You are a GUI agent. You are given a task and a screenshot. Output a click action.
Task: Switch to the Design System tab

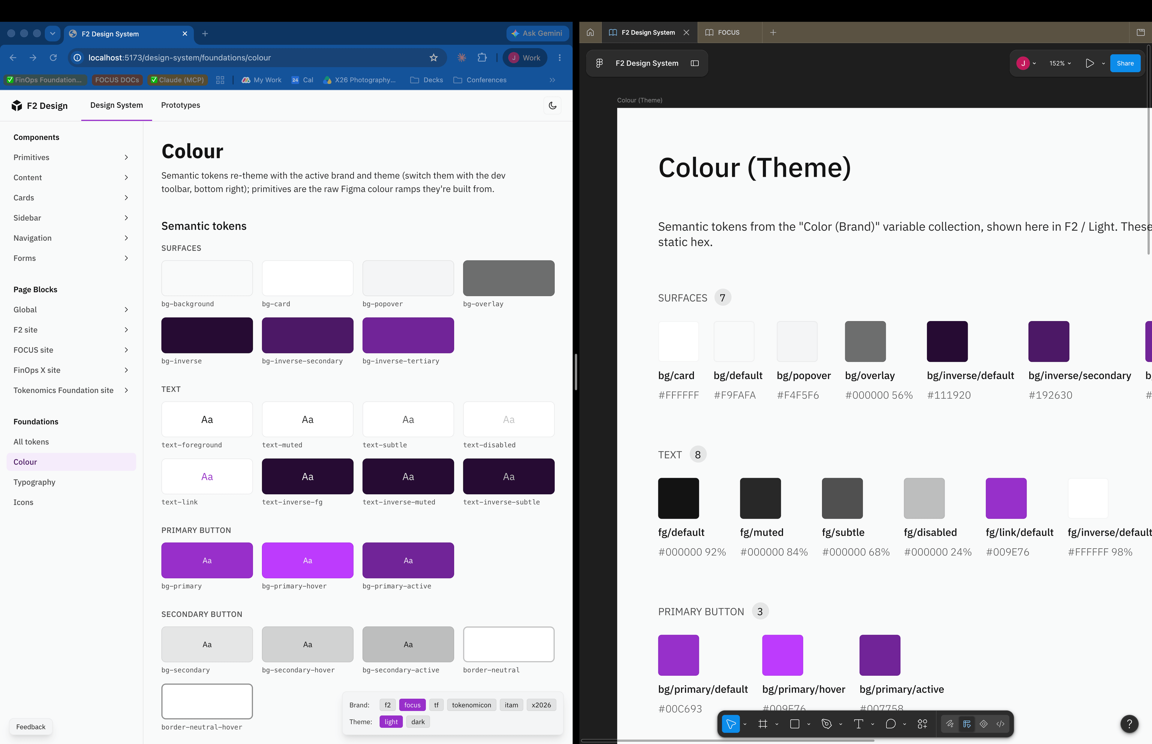point(116,105)
